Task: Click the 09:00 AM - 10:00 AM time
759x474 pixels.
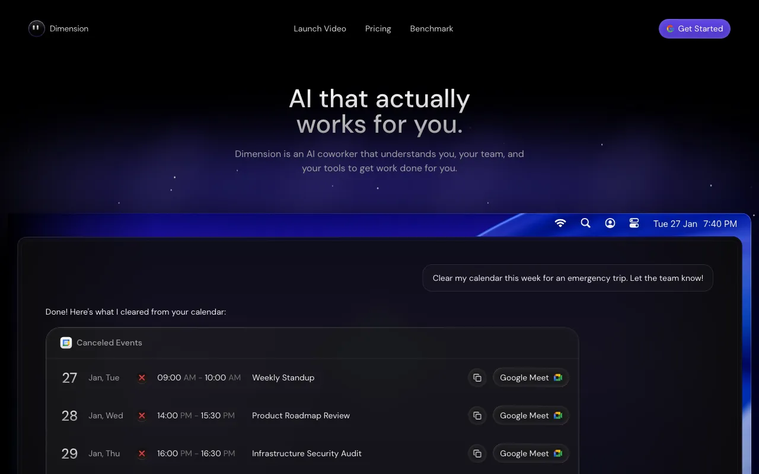Action: point(199,377)
